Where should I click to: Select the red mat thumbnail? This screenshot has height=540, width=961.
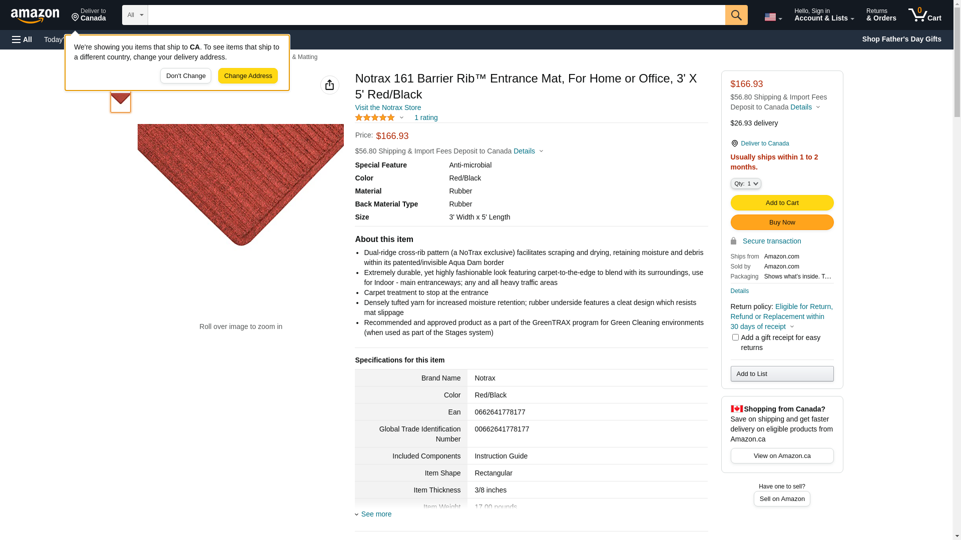[121, 101]
